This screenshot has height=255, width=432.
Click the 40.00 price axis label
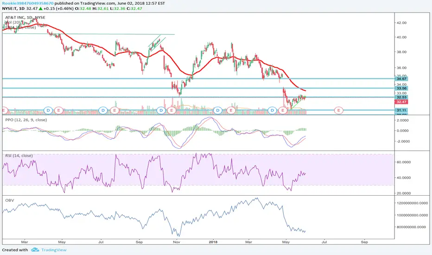[401, 37]
